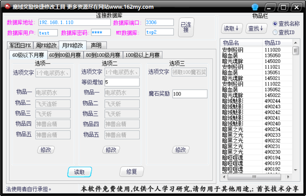Click the 修改 button under 选项一
Image resolution: width=306 pixels, height=196 pixels.
coord(46,150)
